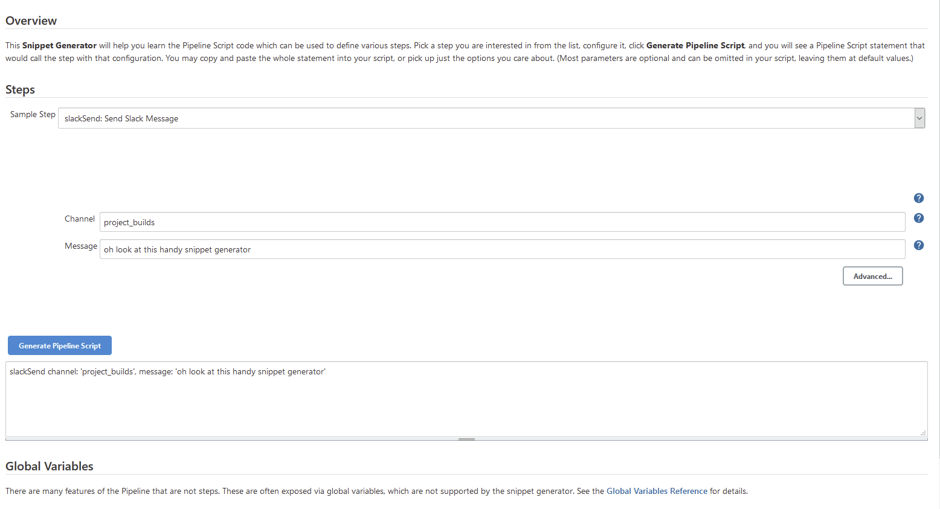Screen dimensions: 940x509
Task: Open the Sample Step dropdown
Action: click(491, 118)
